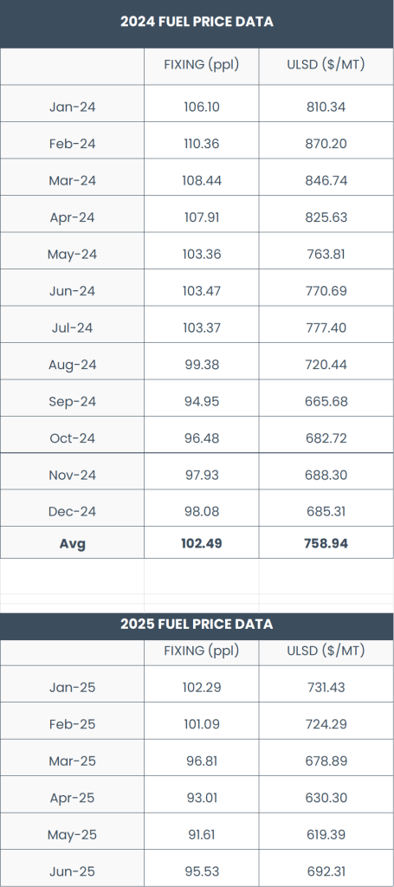This screenshot has width=394, height=887.
Task: Click May-24 fixing value 103.36
Action: pos(202,254)
